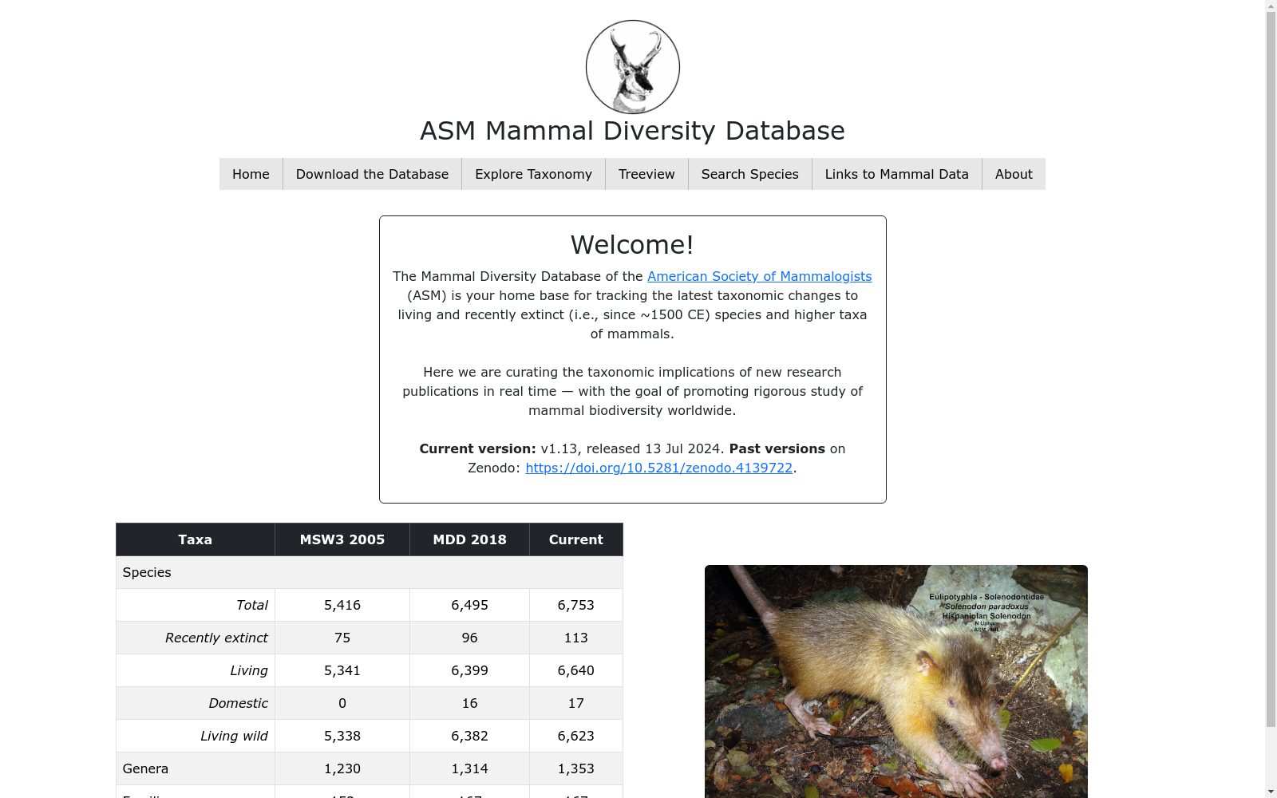Viewport: 1277px width, 798px height.
Task: Select the Species section row
Action: click(370, 572)
